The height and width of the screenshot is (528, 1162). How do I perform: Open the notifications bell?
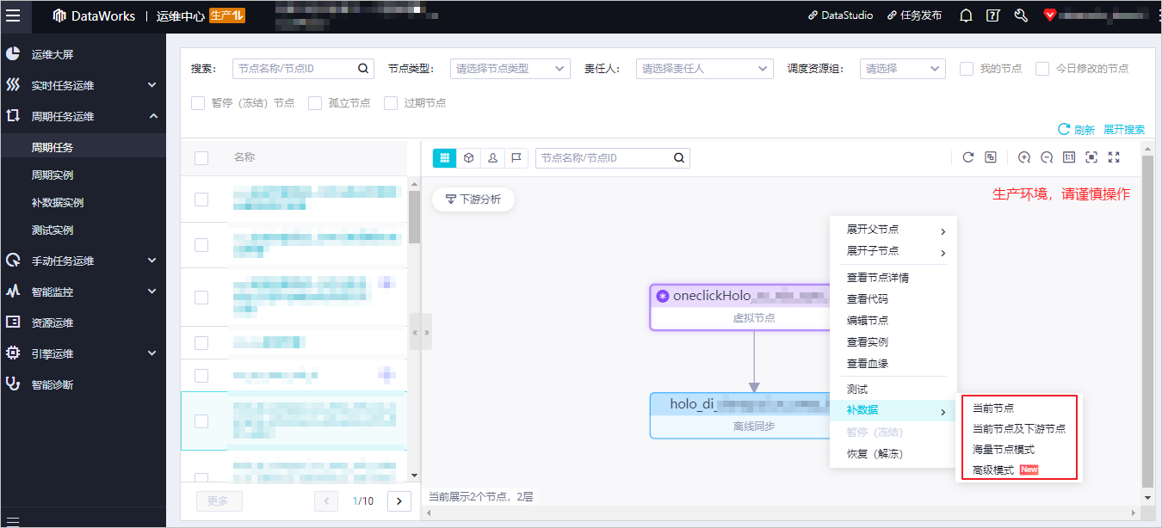click(x=966, y=15)
